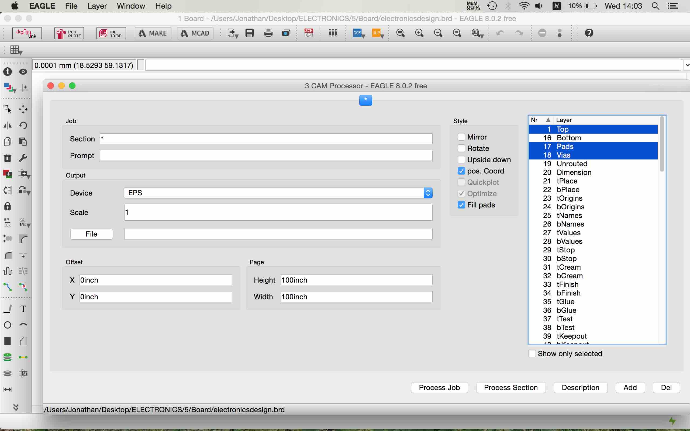Open the Layer menu

click(97, 6)
